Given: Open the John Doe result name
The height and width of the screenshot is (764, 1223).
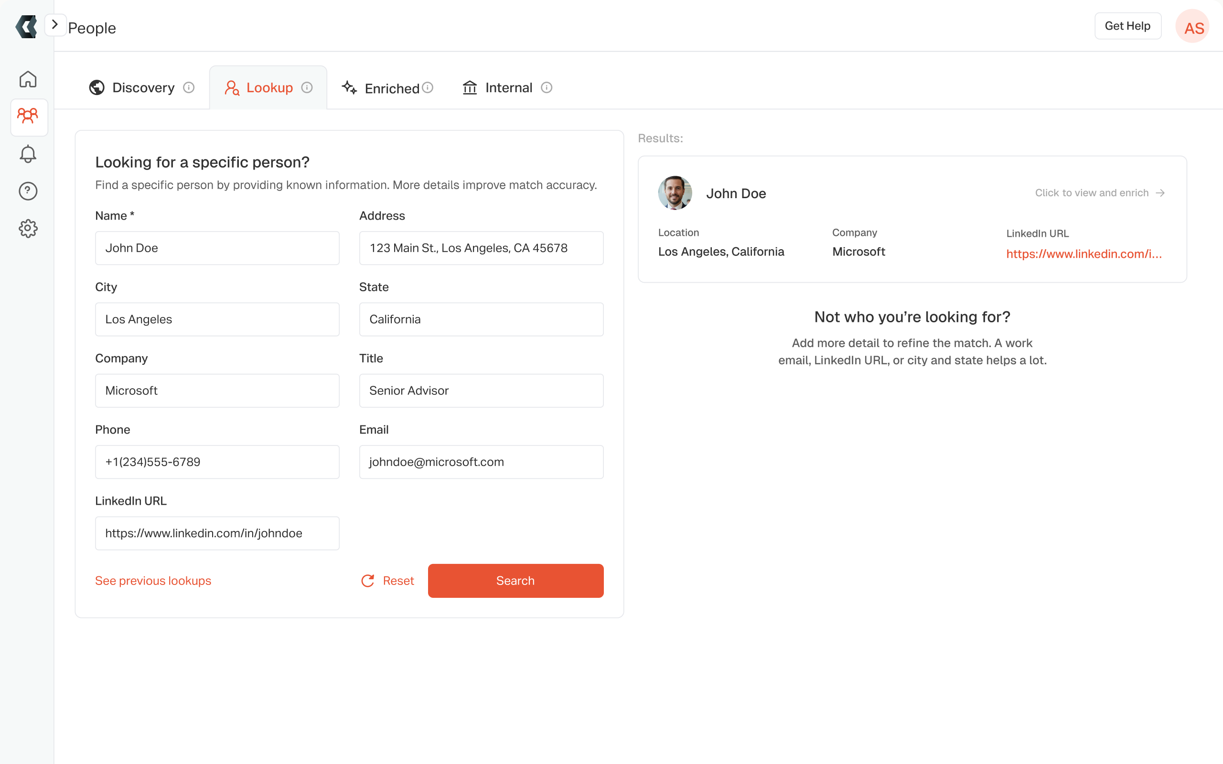Looking at the screenshot, I should tap(736, 193).
